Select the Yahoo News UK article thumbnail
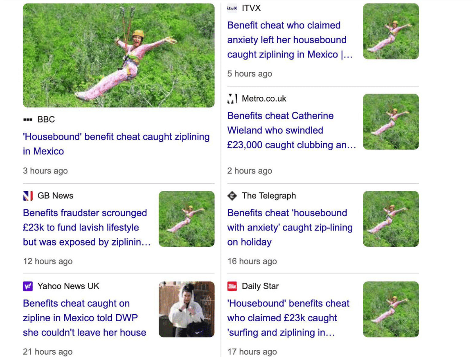Viewport: 476px width, 357px height. pos(186,309)
